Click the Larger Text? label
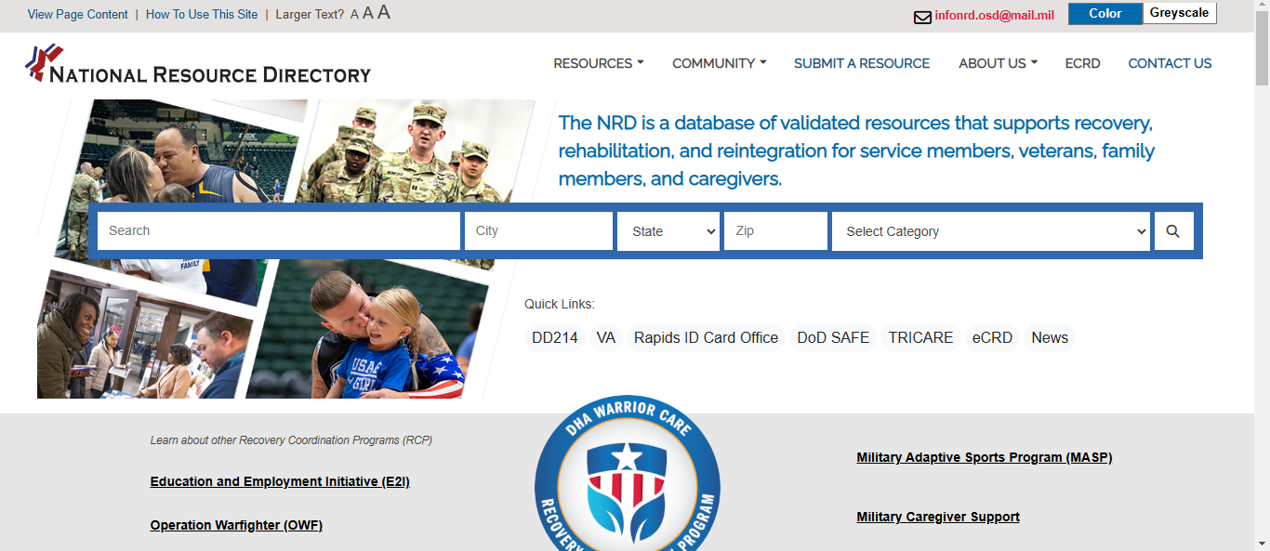The height and width of the screenshot is (551, 1270). [x=310, y=15]
